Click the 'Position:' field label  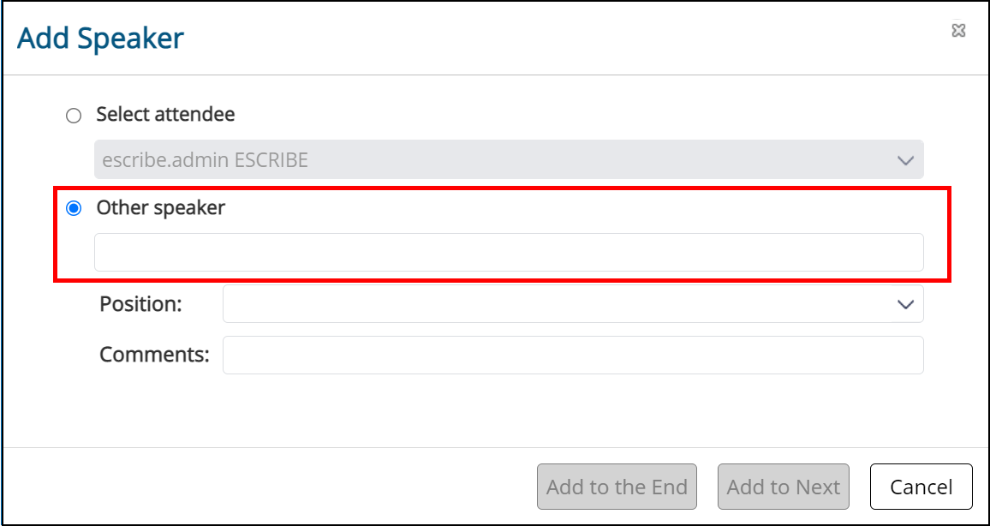pos(140,304)
